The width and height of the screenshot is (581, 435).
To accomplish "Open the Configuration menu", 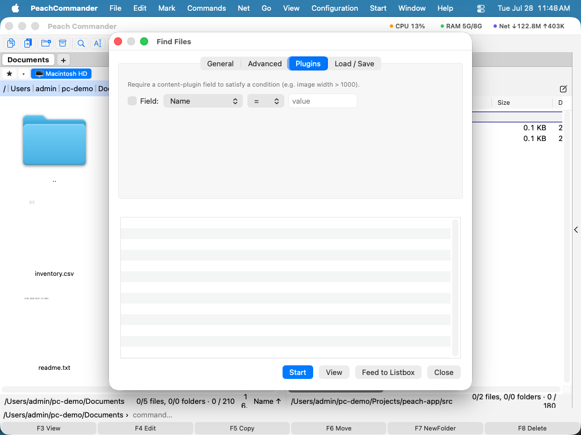I will click(335, 8).
